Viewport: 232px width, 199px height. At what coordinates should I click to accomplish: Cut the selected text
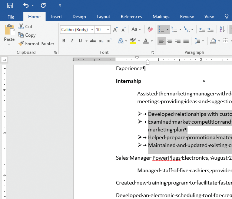pyautogui.click(x=25, y=27)
